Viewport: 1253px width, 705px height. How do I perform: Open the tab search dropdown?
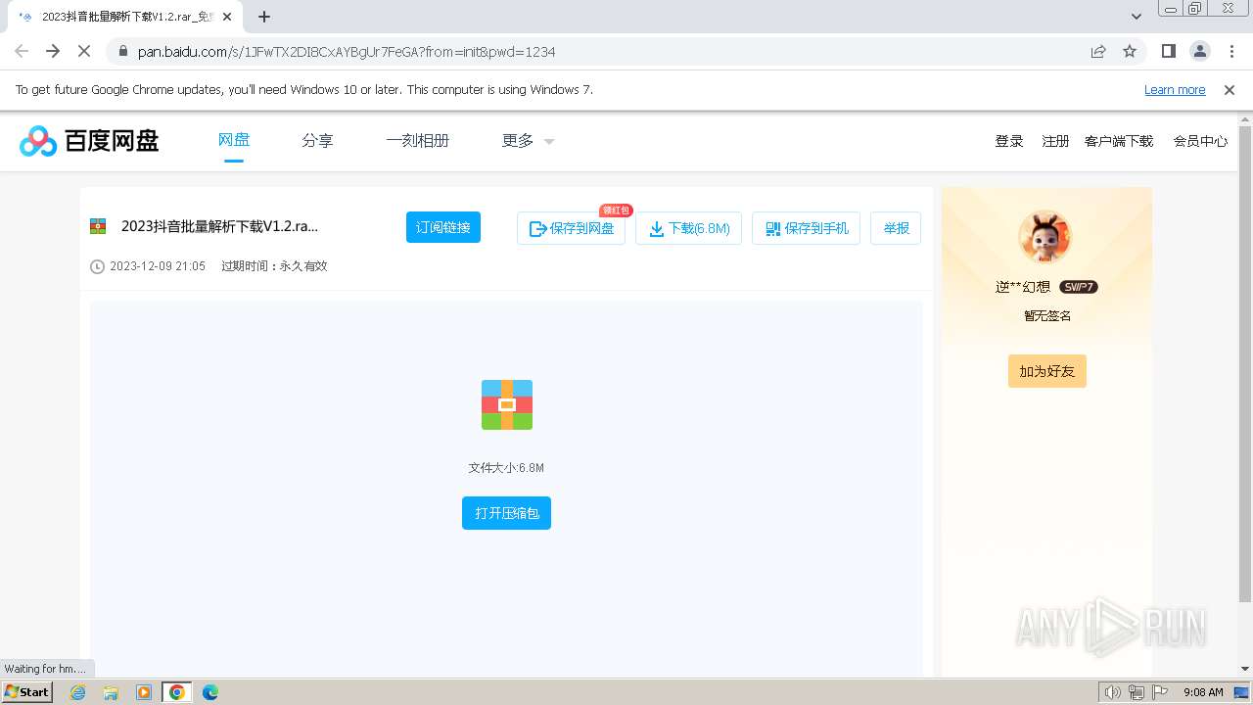1137,17
